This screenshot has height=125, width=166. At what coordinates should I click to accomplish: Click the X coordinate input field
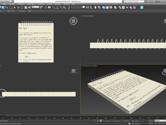click(x=107, y=121)
